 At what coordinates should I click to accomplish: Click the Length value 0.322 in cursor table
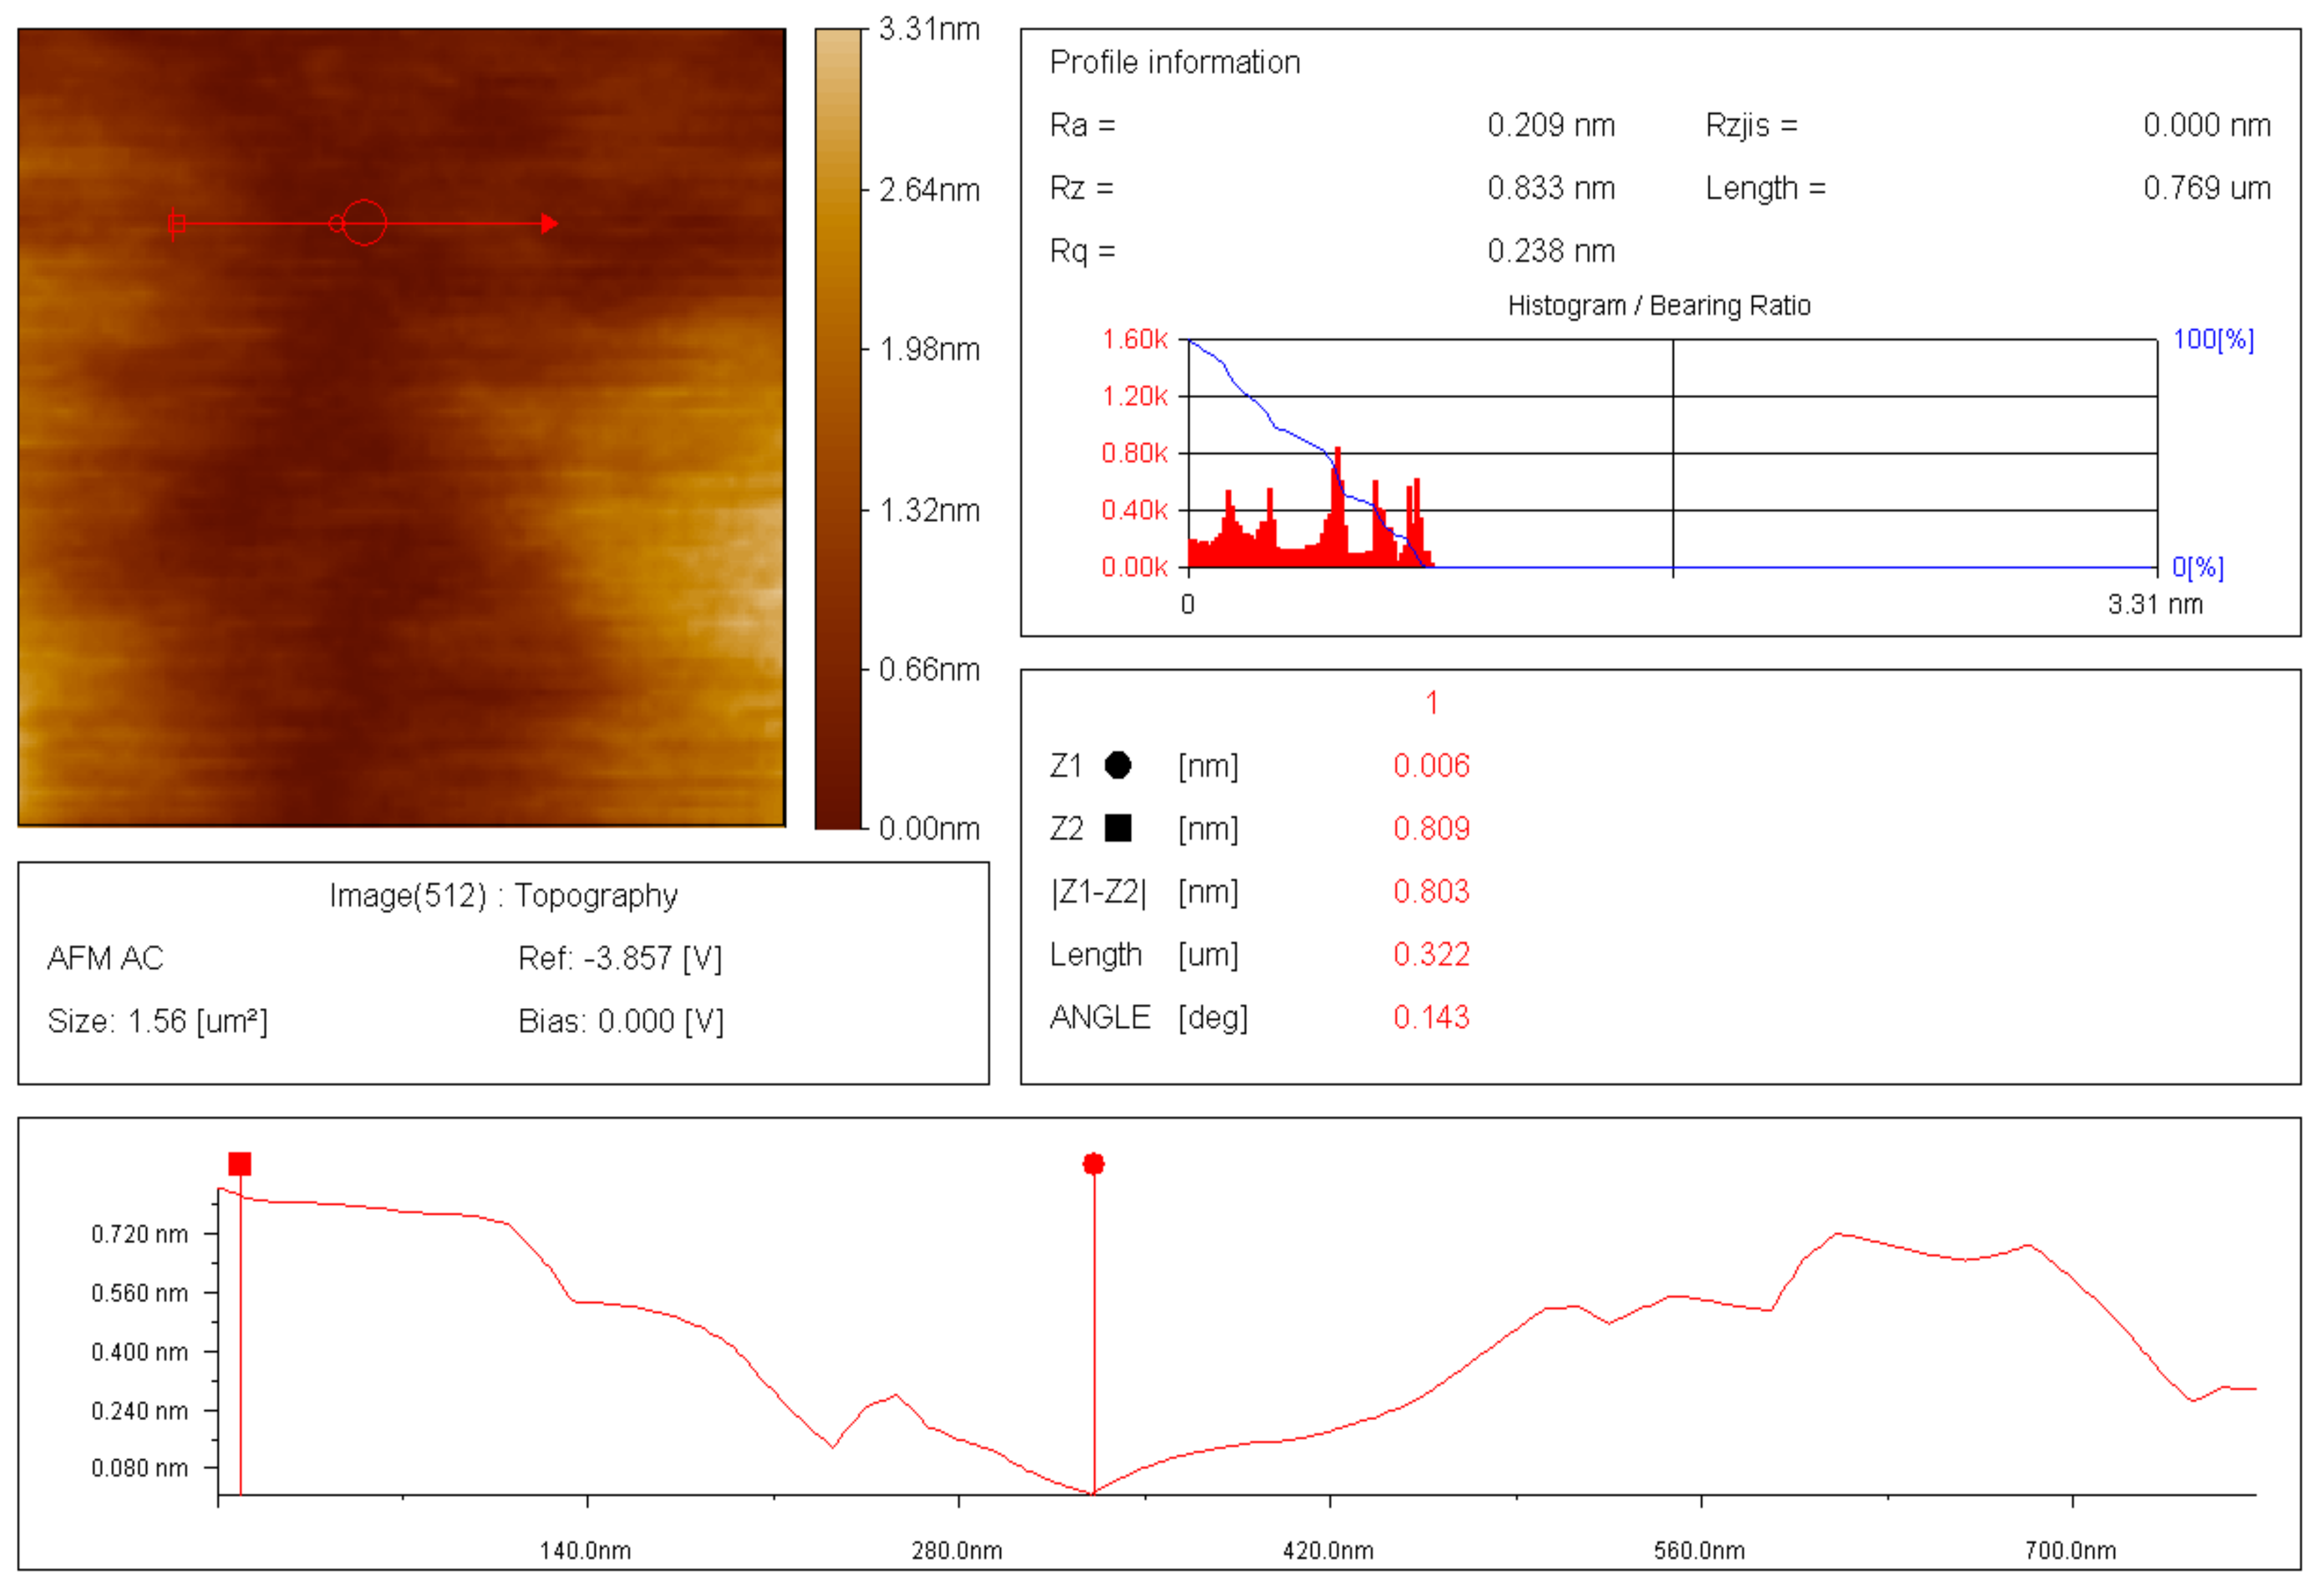[1431, 955]
